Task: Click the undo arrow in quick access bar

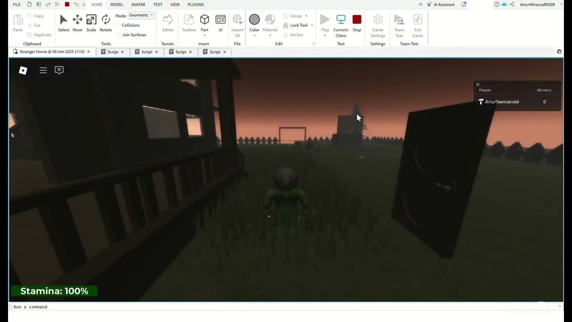Action: [x=76, y=4]
